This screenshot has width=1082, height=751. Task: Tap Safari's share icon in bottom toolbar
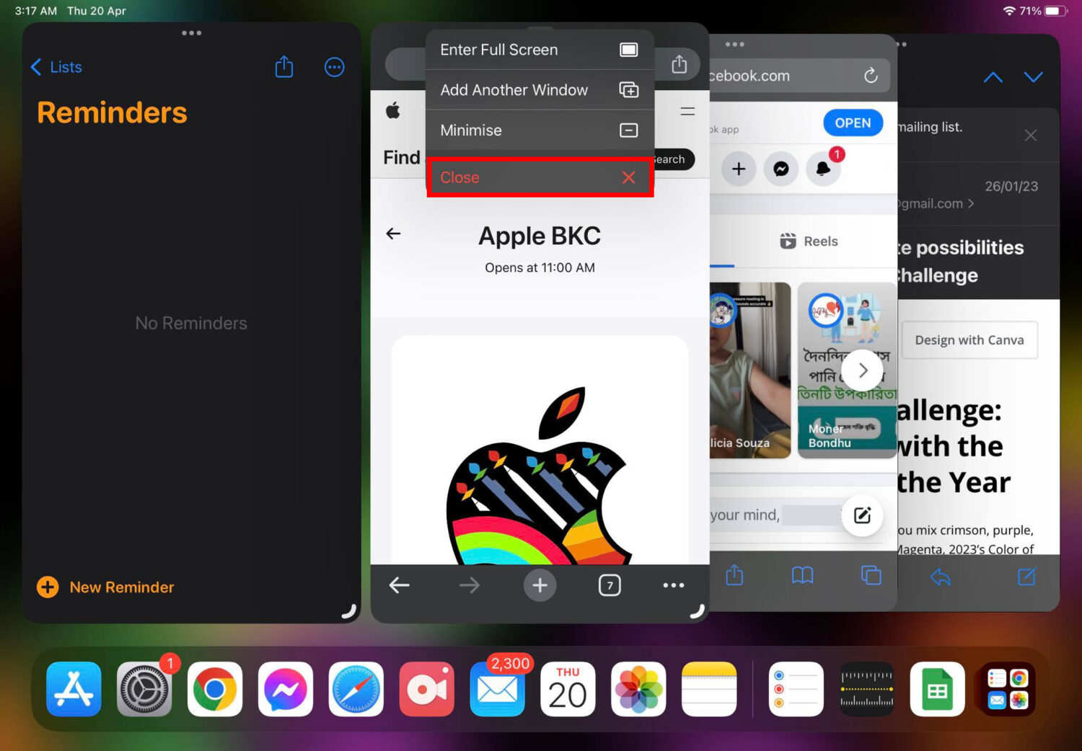pyautogui.click(x=734, y=574)
